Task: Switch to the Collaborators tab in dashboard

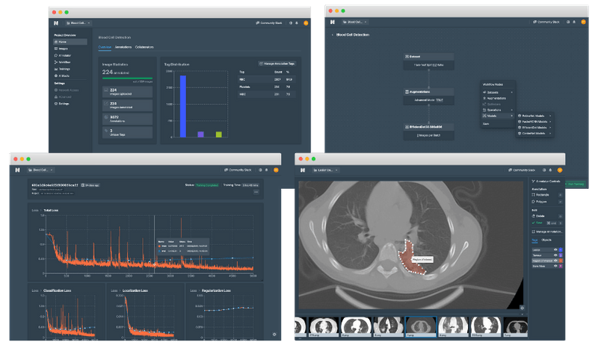Action: tap(144, 47)
